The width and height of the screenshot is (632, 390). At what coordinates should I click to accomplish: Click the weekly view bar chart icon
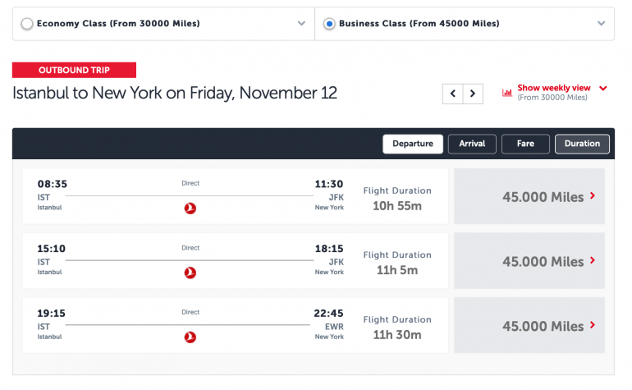point(507,92)
